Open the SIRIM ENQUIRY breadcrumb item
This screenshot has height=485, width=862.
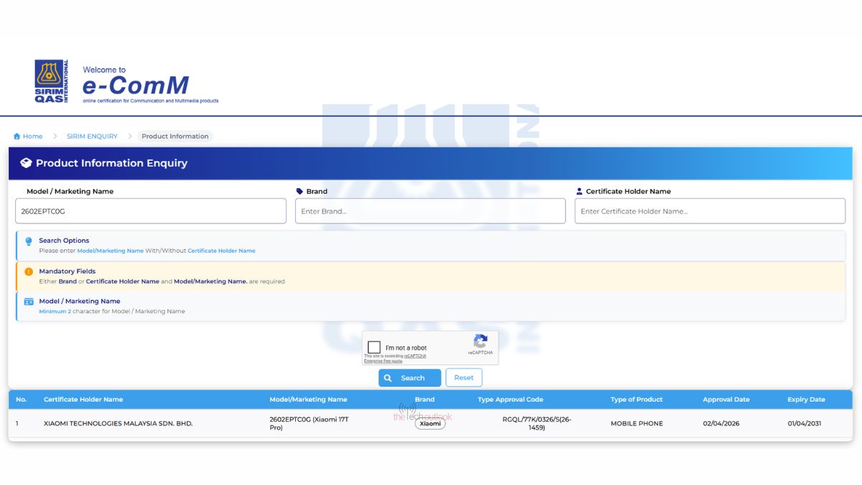(x=92, y=137)
